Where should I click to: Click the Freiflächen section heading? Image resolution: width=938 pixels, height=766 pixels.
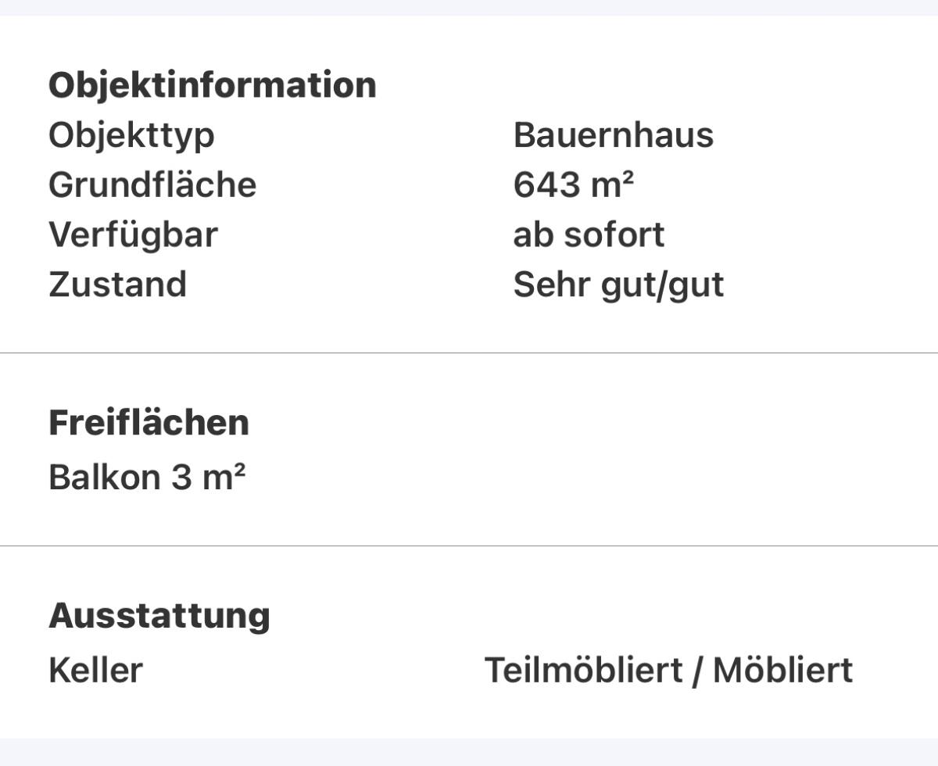coord(149,423)
